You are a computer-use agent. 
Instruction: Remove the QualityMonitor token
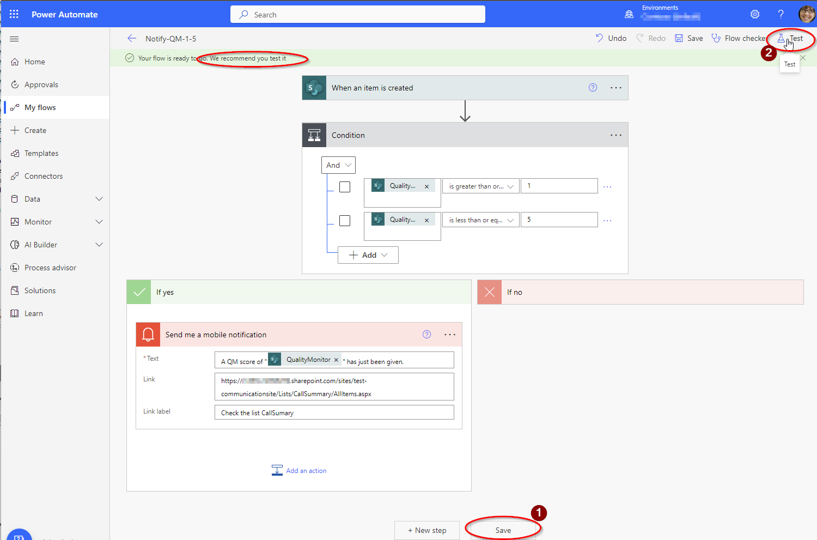pyautogui.click(x=336, y=360)
